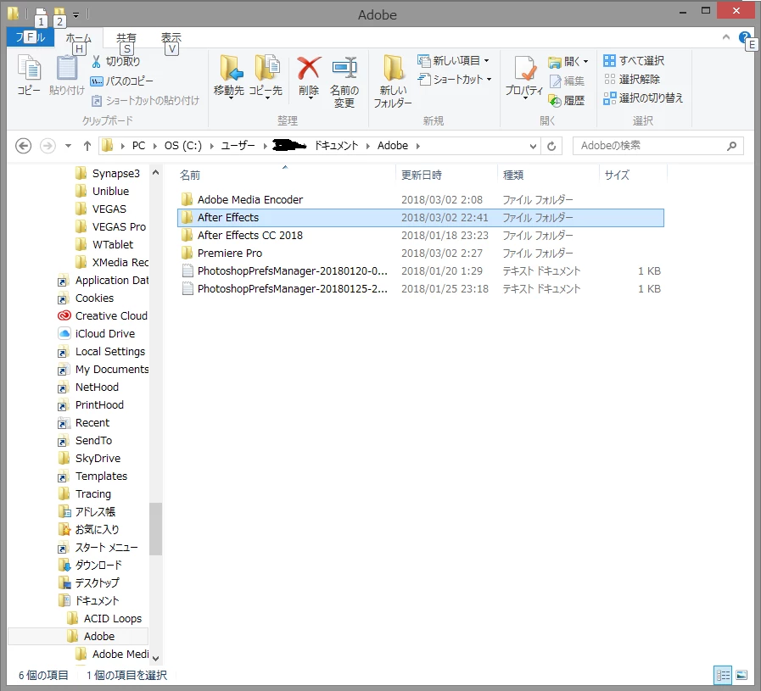
Task: Open the Properties (プロパティ) dropdown arrow
Action: point(524,98)
